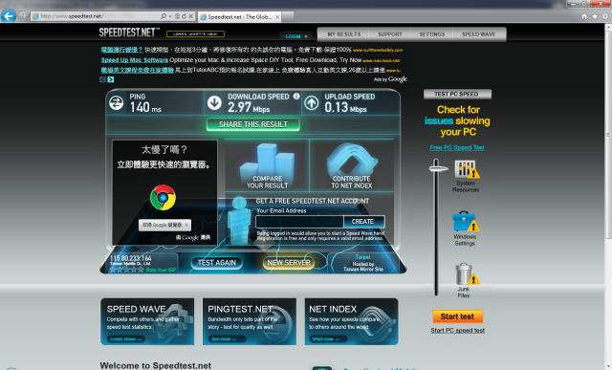This screenshot has width=612, height=370.
Task: Open the SPEED WAVE tab
Action: (479, 34)
